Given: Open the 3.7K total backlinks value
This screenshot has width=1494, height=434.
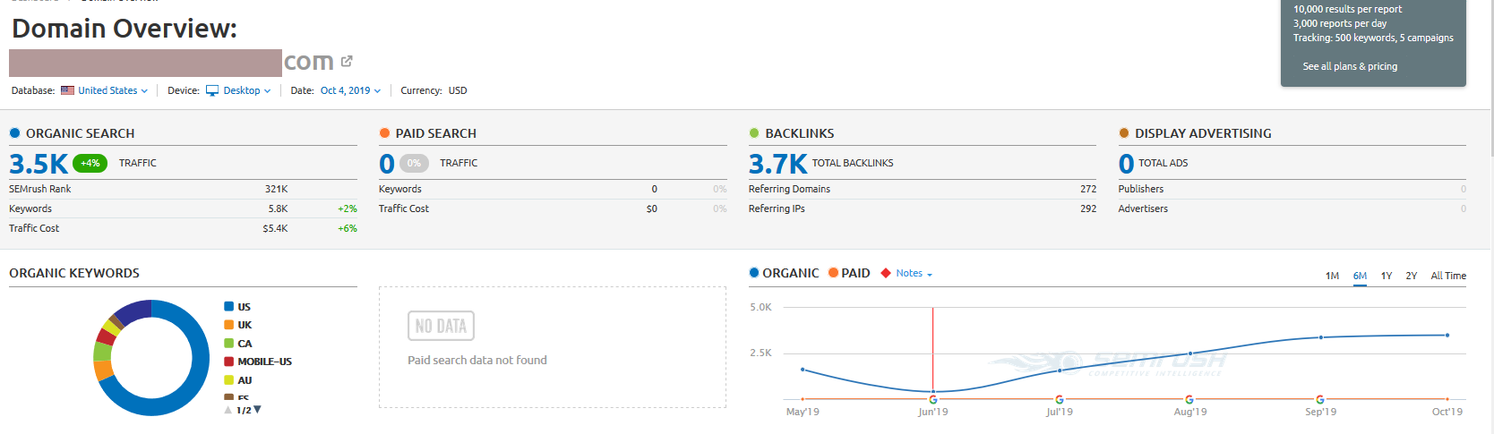Looking at the screenshot, I should click(778, 164).
